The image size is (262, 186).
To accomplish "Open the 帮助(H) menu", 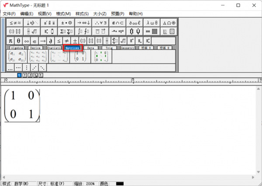I will 136,14.
